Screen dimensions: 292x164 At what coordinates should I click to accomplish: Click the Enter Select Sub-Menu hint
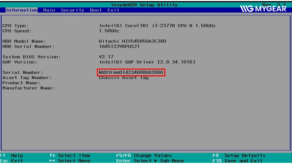(x=150, y=161)
